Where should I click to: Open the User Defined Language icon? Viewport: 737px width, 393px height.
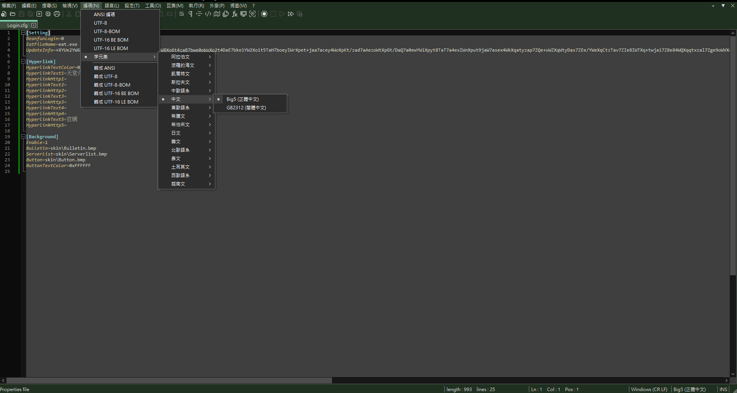click(x=208, y=14)
